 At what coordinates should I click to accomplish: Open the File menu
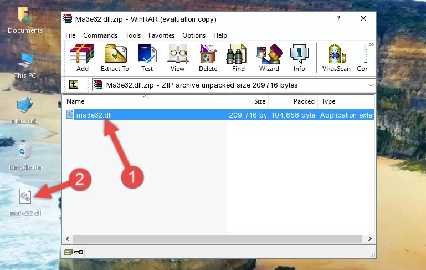pos(70,35)
